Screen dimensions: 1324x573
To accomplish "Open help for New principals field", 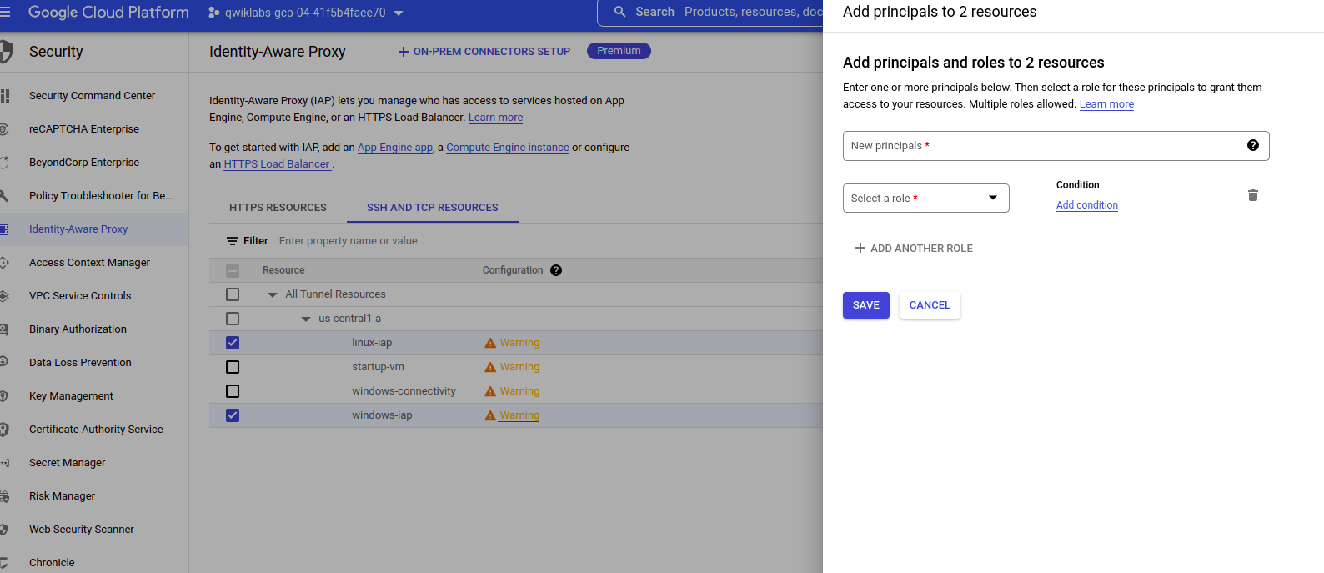I will click(1252, 145).
